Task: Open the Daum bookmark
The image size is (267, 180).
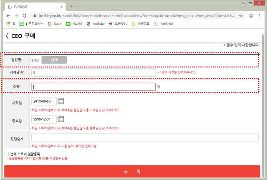Action: pyautogui.click(x=55, y=24)
